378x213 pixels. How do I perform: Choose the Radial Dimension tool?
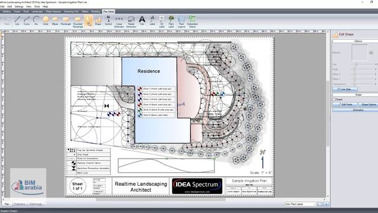pyautogui.click(x=131, y=21)
